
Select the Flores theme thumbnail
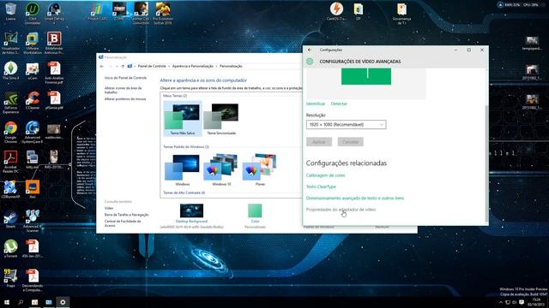tap(260, 169)
